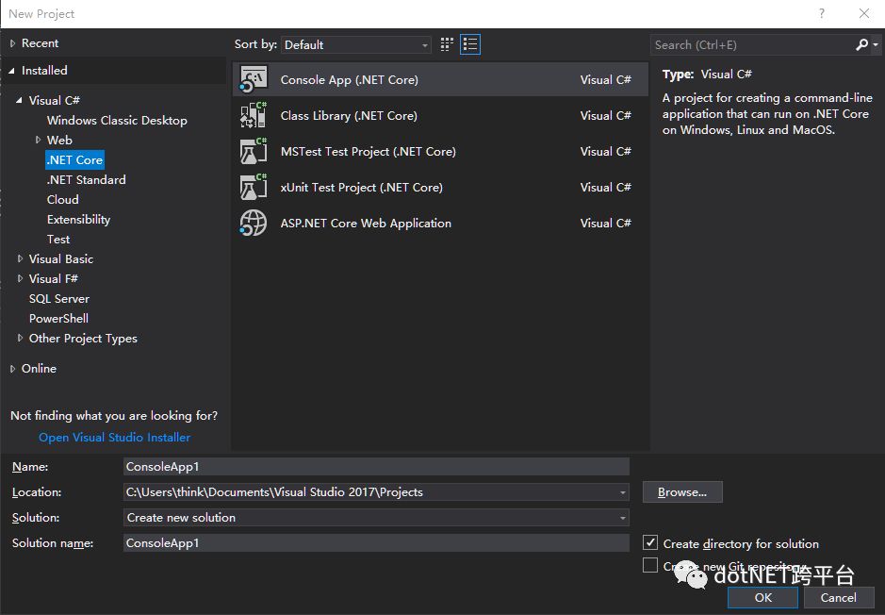Select Windows Classic Desktop category
The image size is (885, 615).
[117, 121]
